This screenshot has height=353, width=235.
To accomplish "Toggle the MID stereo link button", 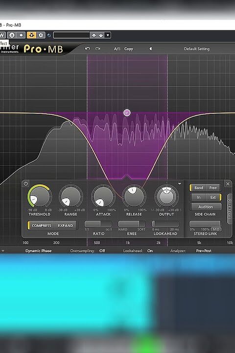I will point(216,229).
